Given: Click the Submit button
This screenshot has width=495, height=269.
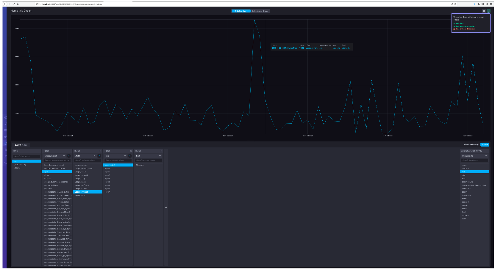Looking at the screenshot, I should 485,144.
